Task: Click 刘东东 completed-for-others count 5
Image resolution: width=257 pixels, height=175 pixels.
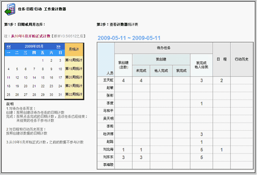Action: click(202, 157)
